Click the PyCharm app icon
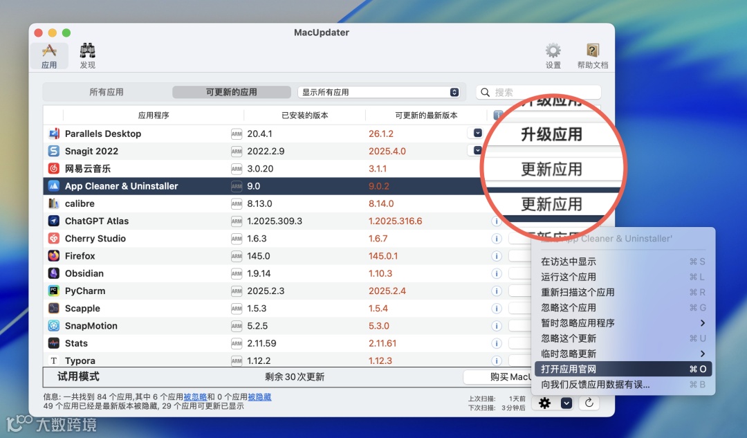Viewport: 747px width, 438px height. tap(54, 291)
